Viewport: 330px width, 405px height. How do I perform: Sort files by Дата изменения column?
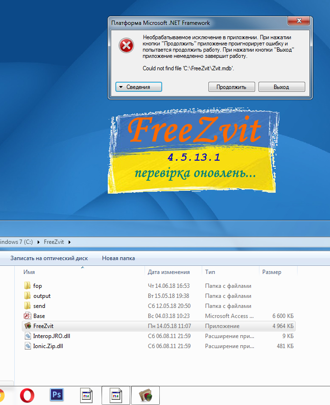(169, 272)
